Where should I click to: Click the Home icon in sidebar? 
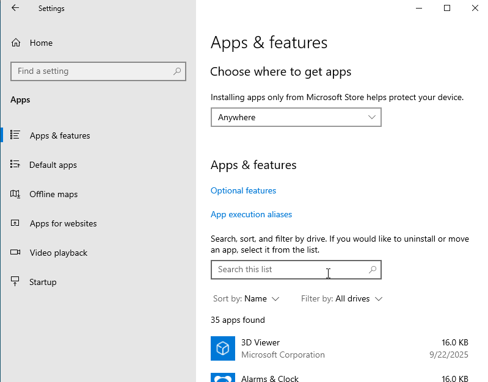click(16, 43)
